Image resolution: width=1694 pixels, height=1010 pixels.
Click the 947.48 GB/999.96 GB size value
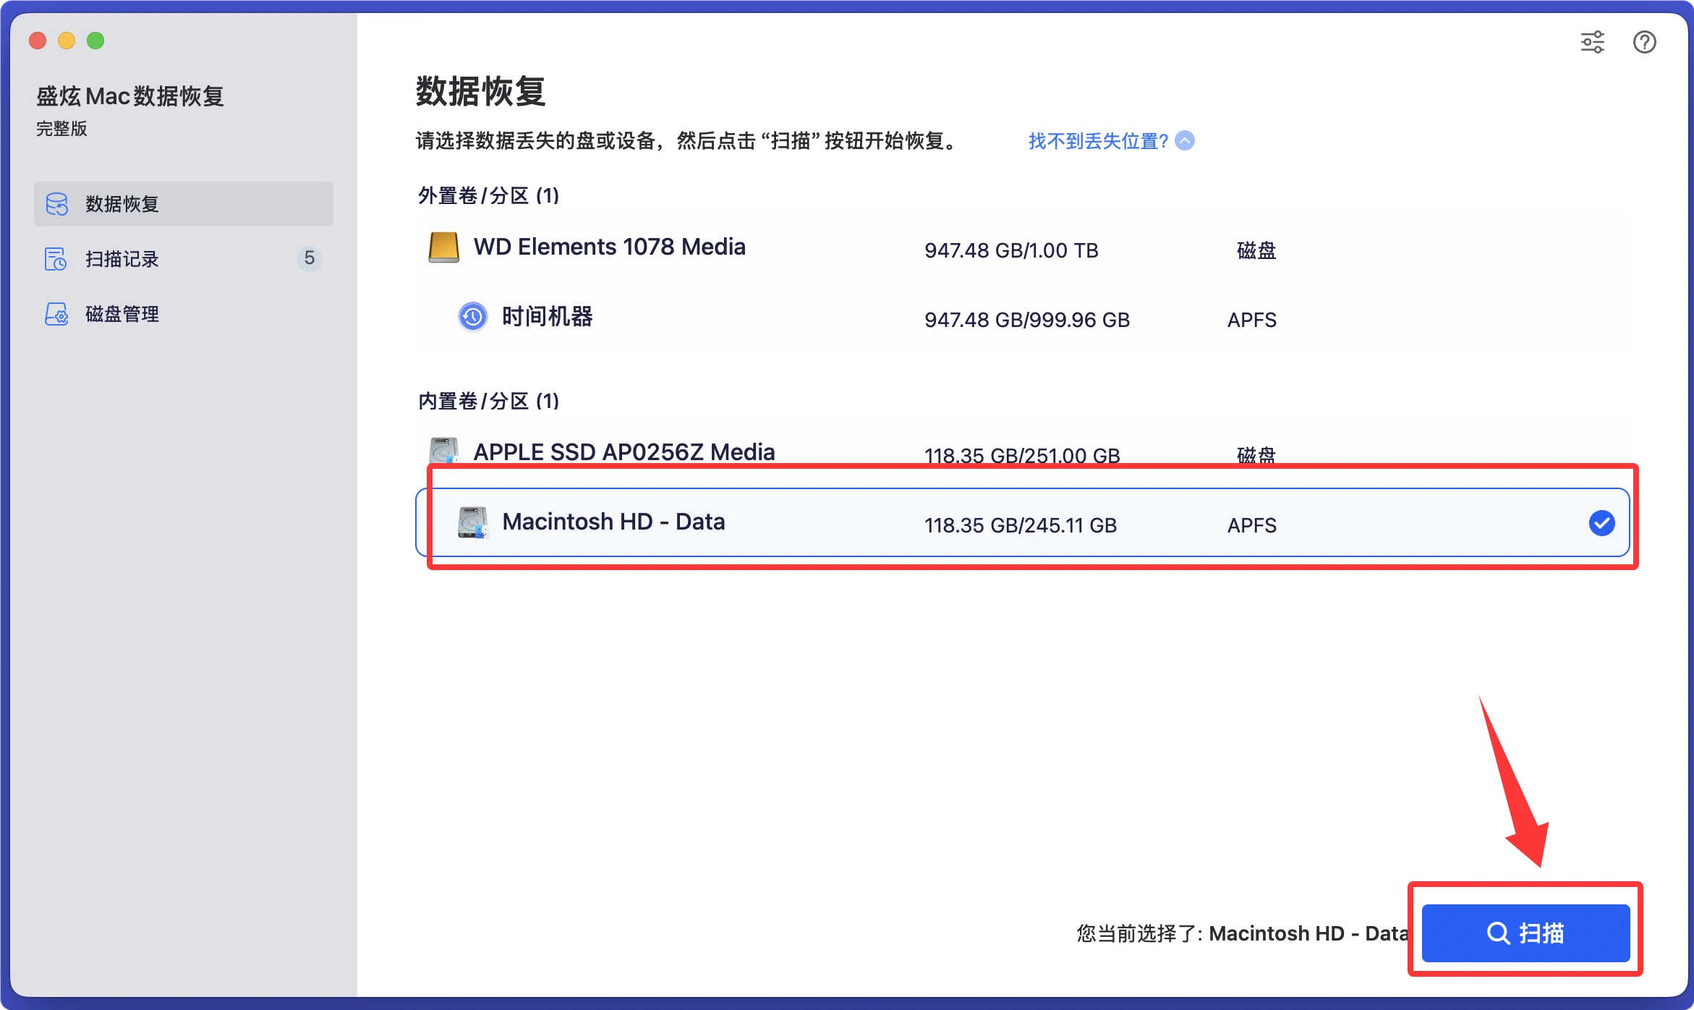1027,320
